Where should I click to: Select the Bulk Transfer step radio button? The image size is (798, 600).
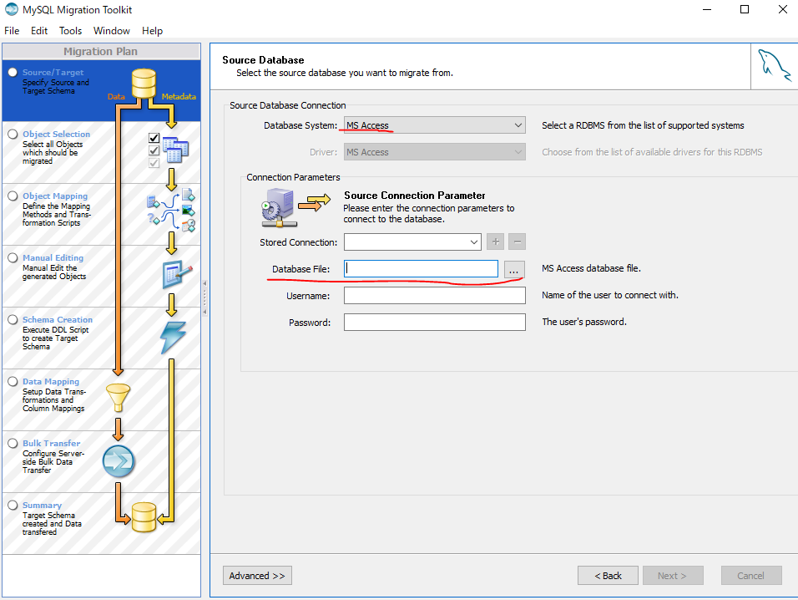coord(13,443)
